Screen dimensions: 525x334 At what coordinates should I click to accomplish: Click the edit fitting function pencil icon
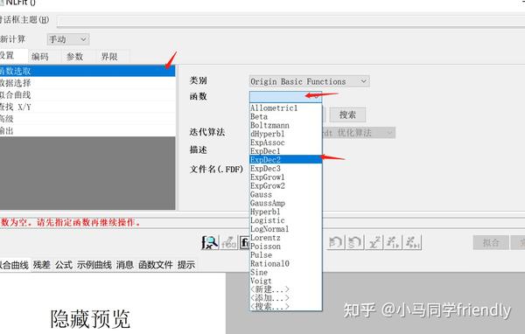pyautogui.click(x=229, y=242)
